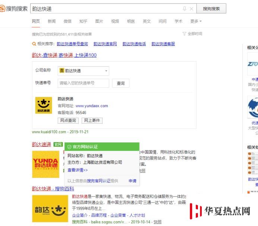Image resolution: width=258 pixels, height=226 pixels.
Task: Click the 申请 link in the popup
Action: tap(132, 181)
